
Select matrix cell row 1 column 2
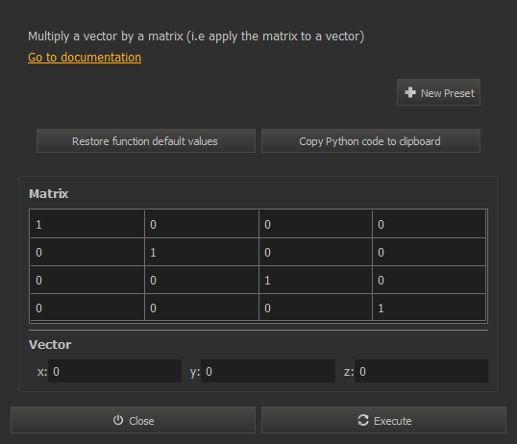[202, 224]
